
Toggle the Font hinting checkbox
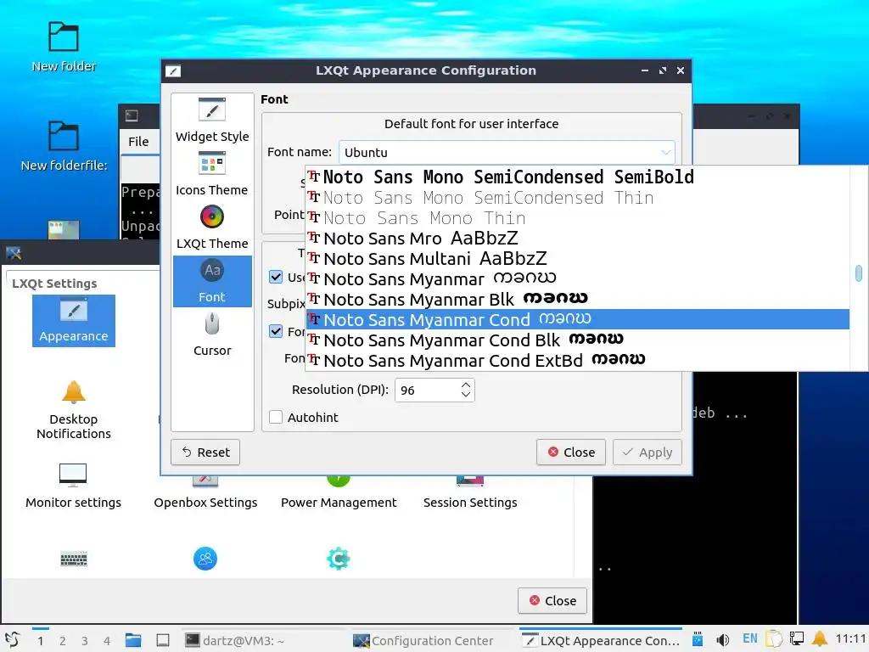point(276,331)
